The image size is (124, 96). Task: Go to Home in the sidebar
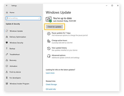[x=12, y=13]
